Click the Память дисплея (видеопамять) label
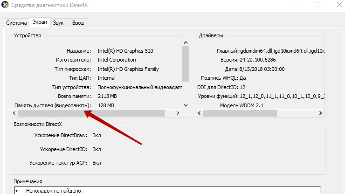 click(x=53, y=105)
